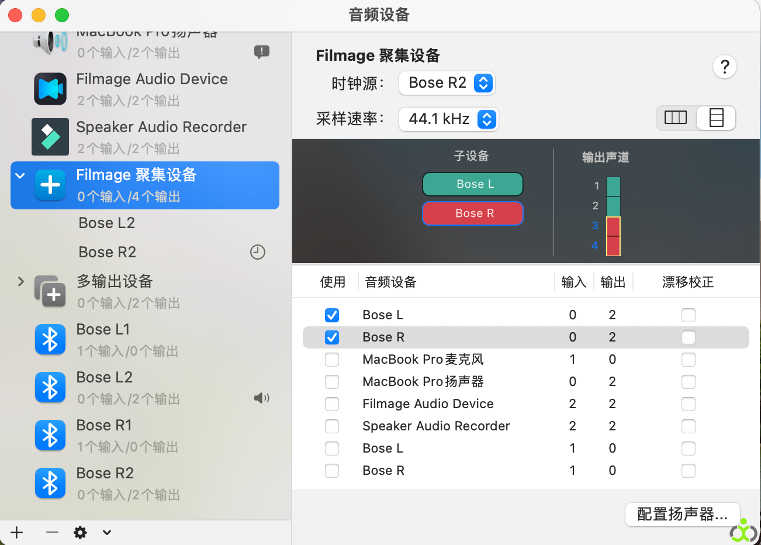Select Filmage Audio Device icon in sidebar
761x545 pixels.
click(50, 89)
